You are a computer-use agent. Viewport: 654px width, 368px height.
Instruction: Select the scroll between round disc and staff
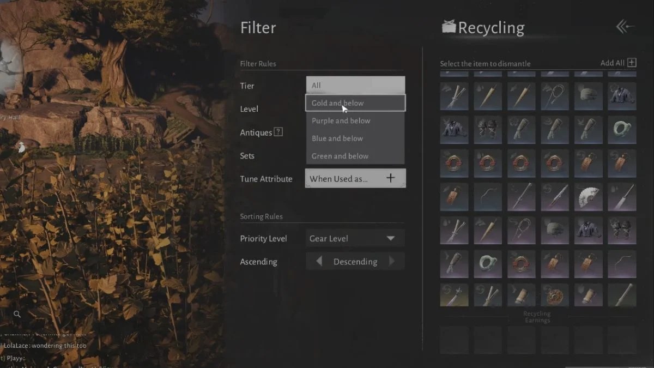click(x=589, y=295)
